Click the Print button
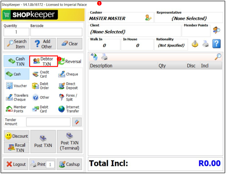The width and height of the screenshot is (226, 174). click(x=38, y=164)
